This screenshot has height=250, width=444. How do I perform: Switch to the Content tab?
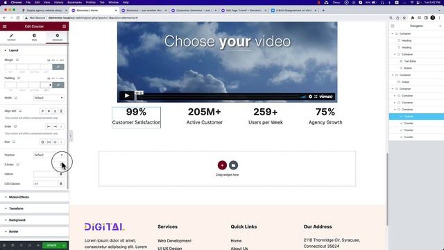click(x=11, y=37)
